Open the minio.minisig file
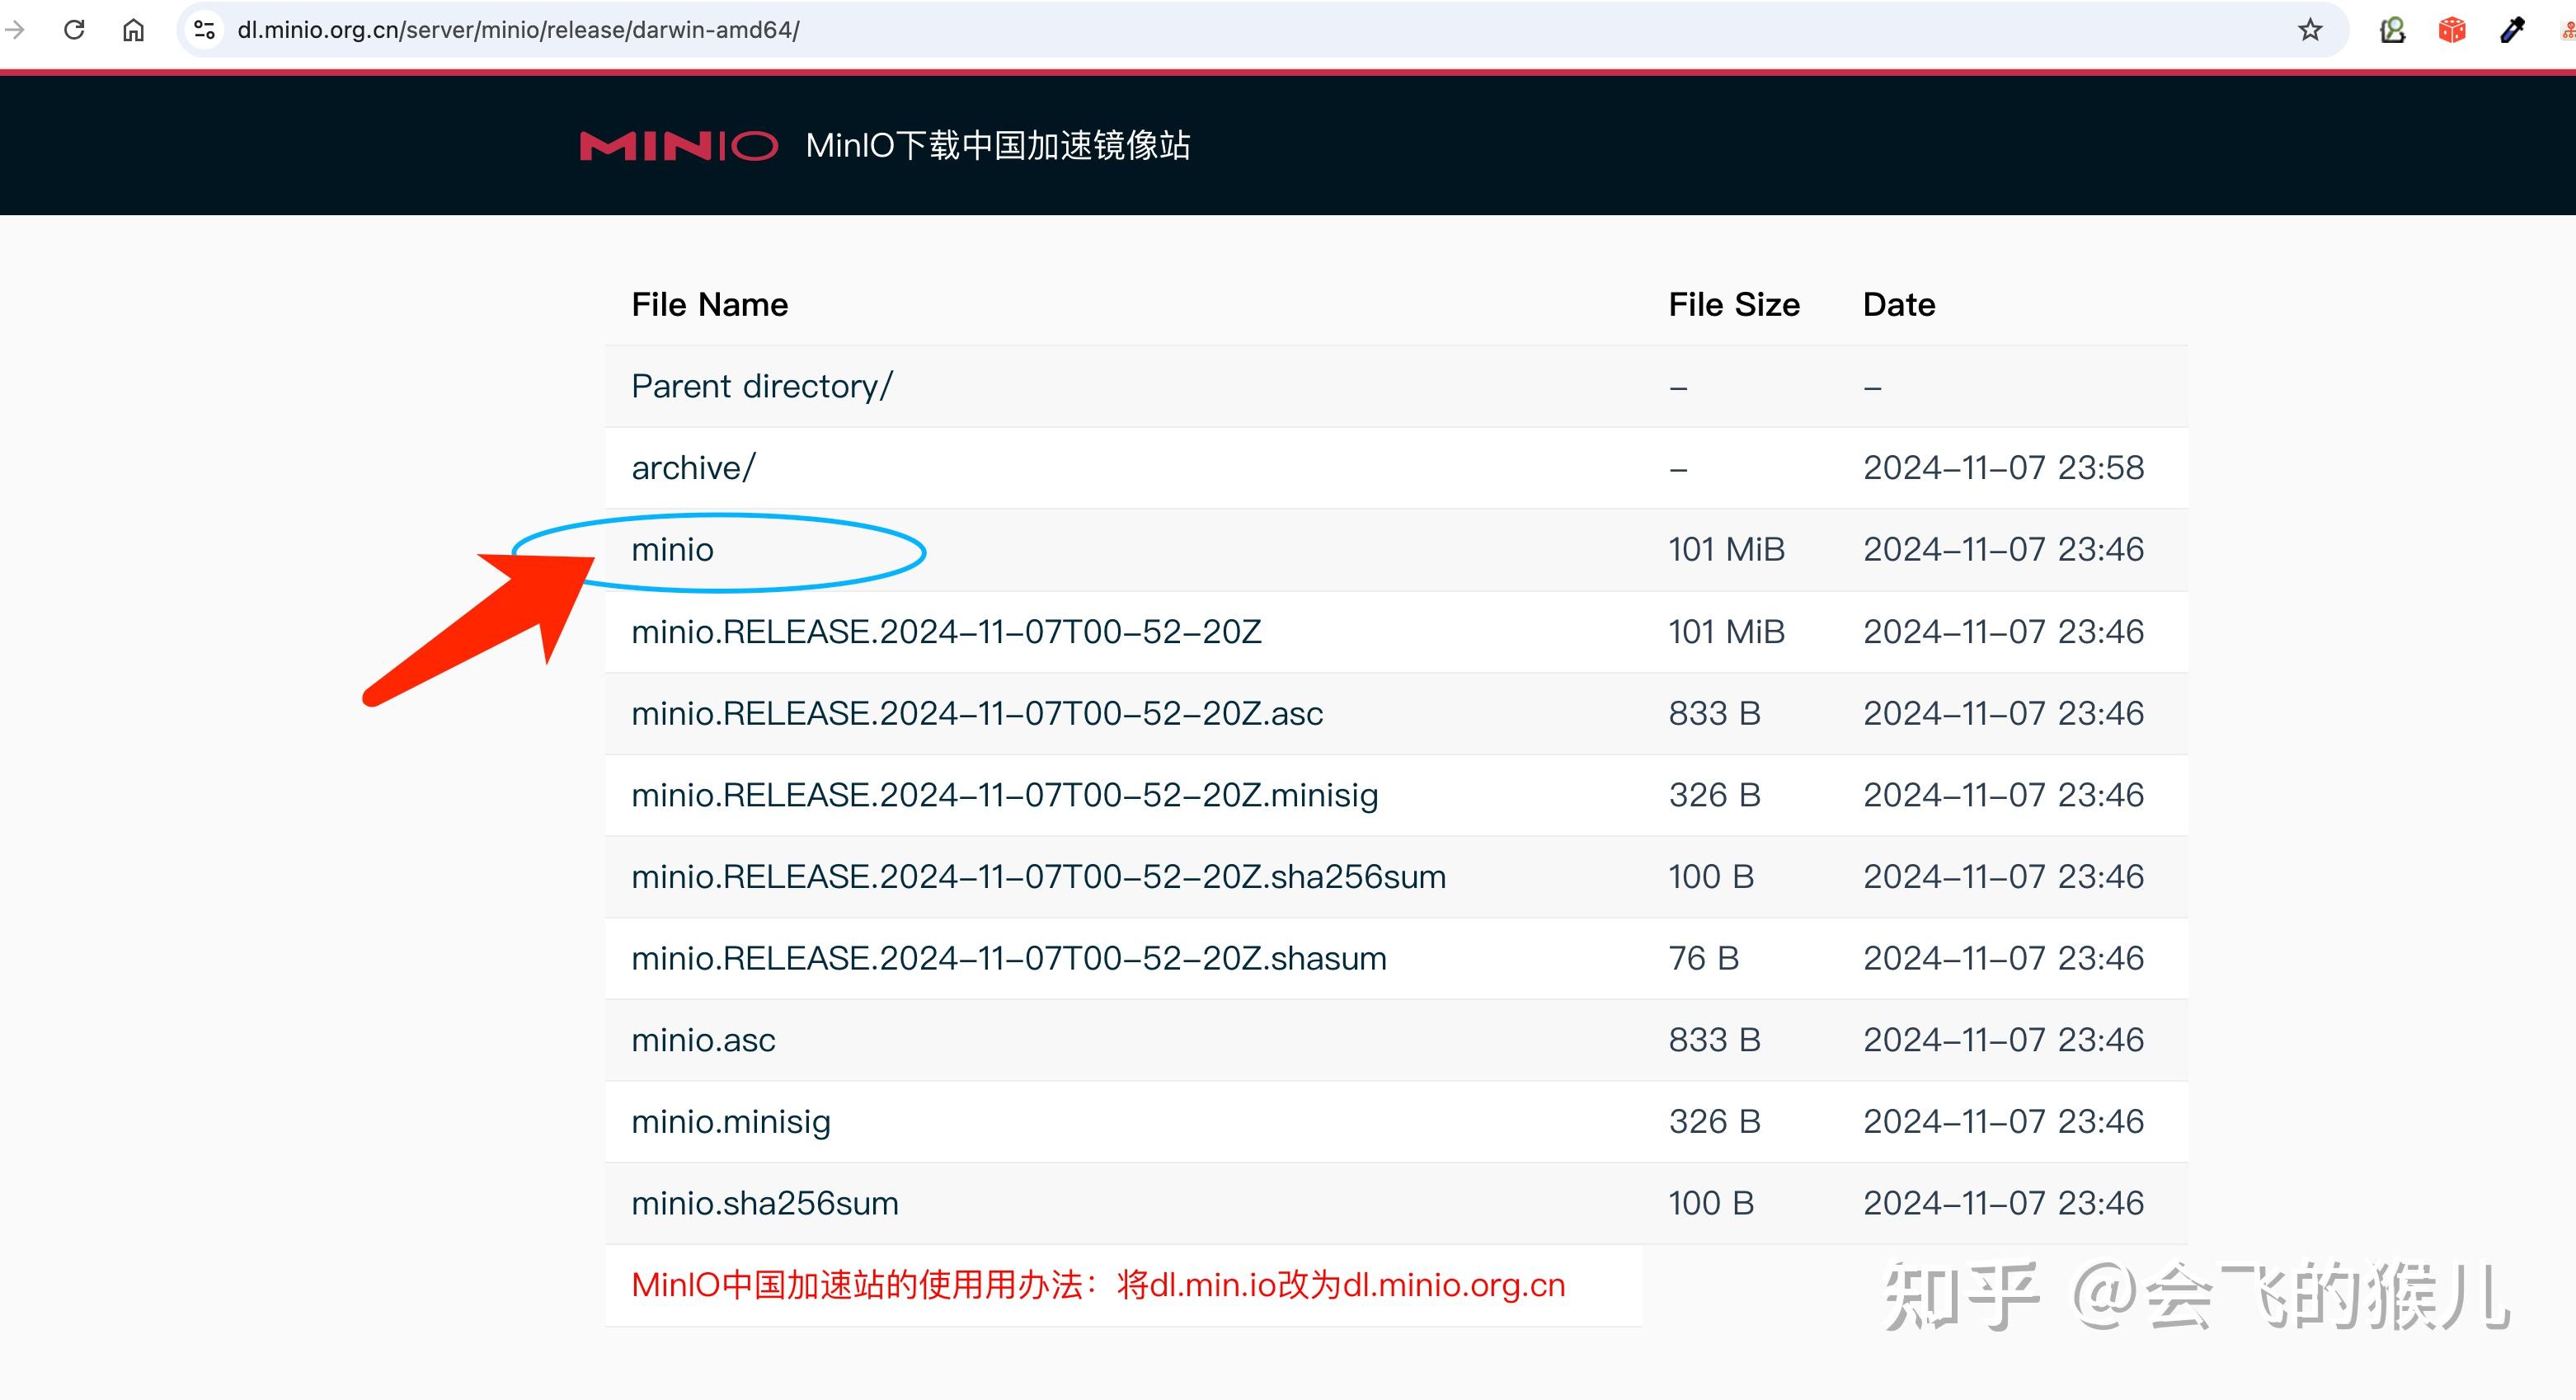Screen dimensions: 2576x1400 (729, 1121)
